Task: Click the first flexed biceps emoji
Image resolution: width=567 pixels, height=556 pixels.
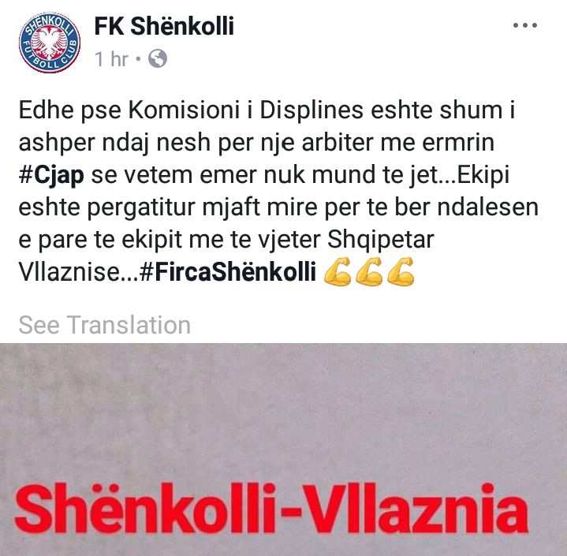Action: click(337, 272)
